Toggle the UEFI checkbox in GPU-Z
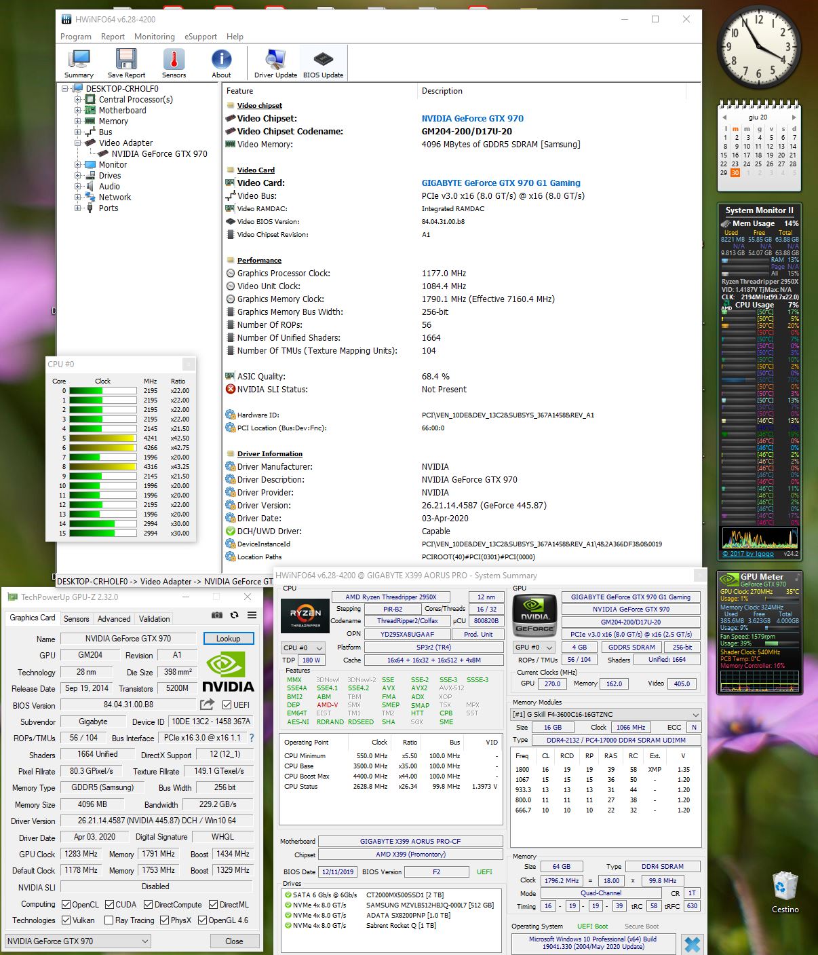Screen dimensions: 818x955 (x=227, y=705)
